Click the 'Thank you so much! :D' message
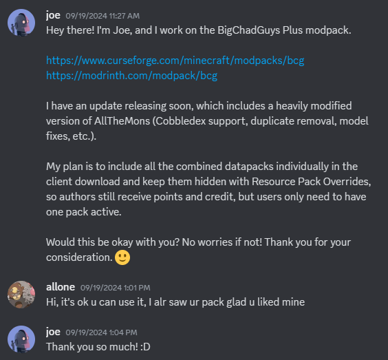 click(x=98, y=347)
